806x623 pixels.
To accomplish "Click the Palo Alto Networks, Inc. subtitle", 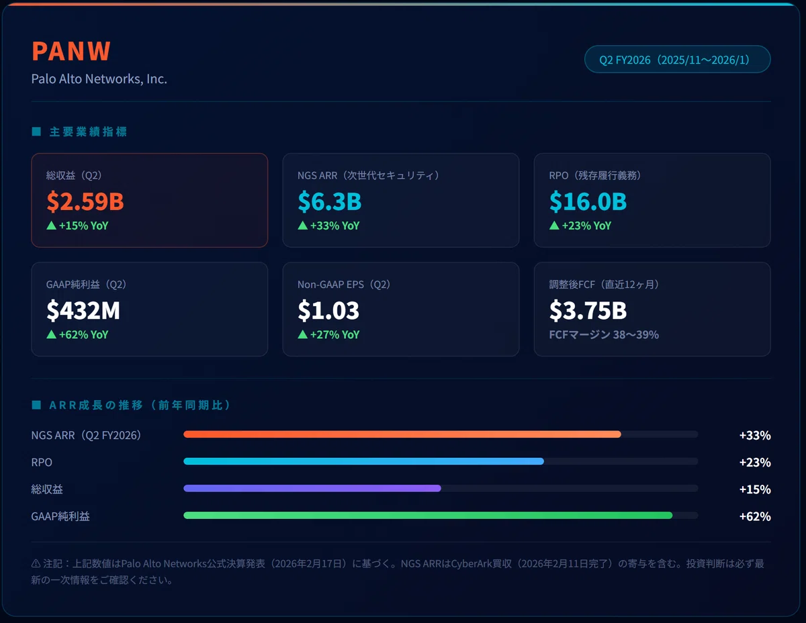I will click(99, 79).
